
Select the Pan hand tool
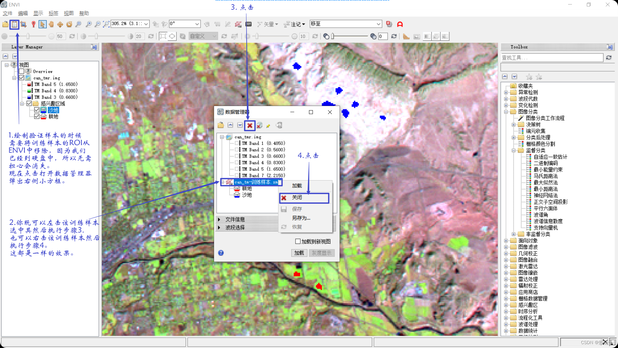tap(51, 24)
